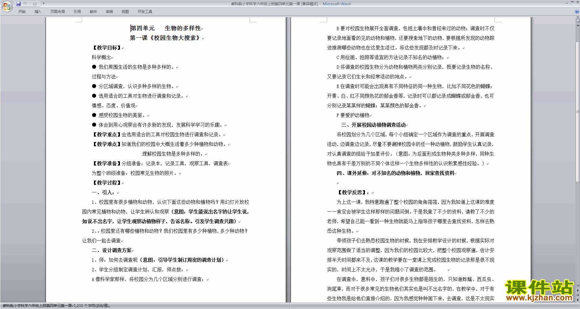Open the 插入 ribbon tab
This screenshot has width=580, height=309.
pos(38,12)
